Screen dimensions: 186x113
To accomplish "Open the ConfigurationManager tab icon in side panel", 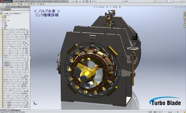I will click(x=7, y=10).
